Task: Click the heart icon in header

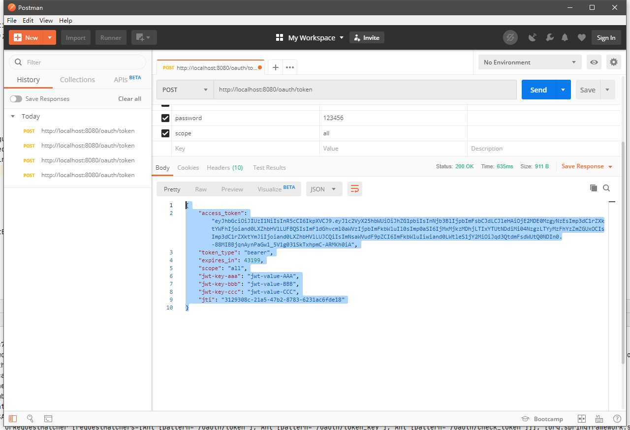Action: pos(582,37)
